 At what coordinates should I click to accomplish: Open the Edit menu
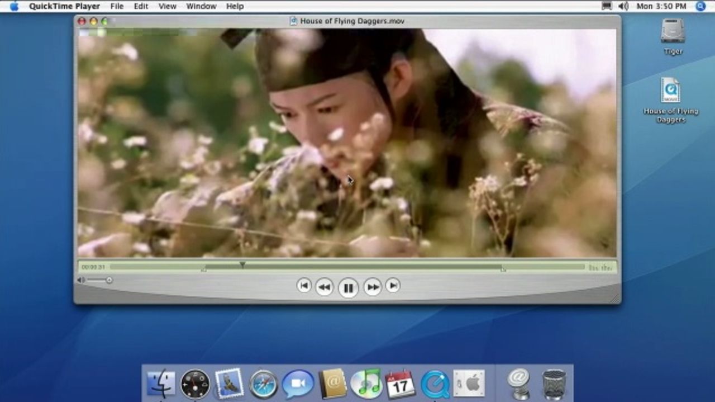coord(141,6)
